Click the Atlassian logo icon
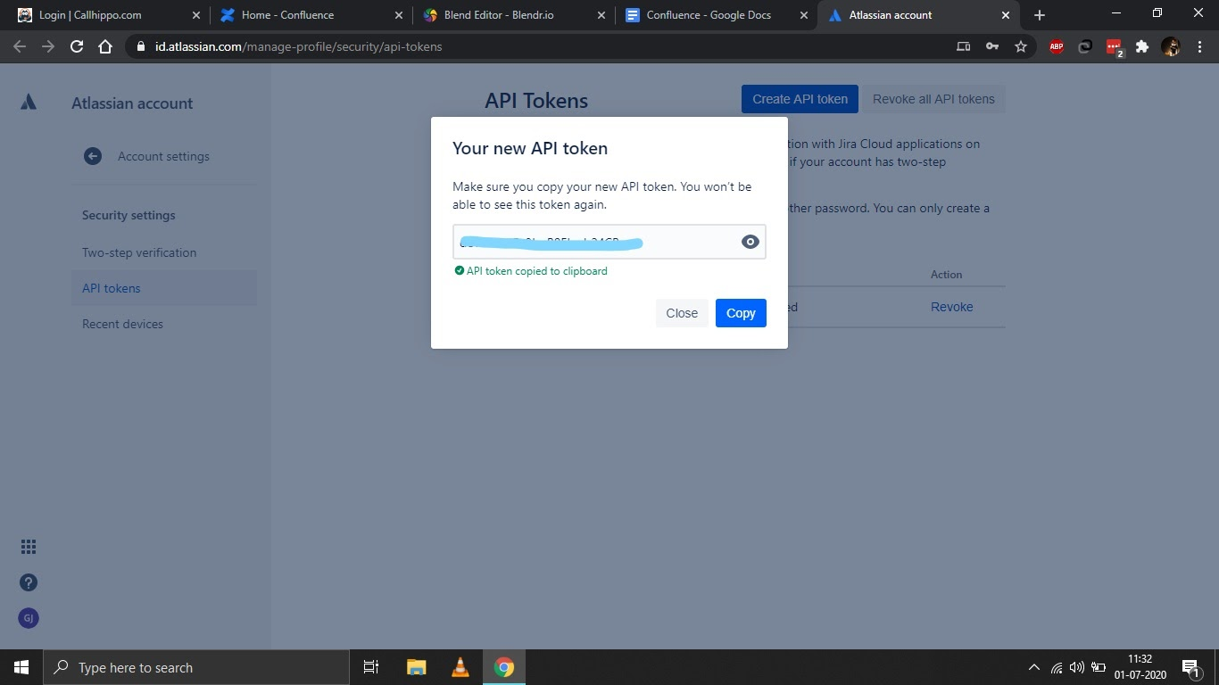 click(29, 103)
